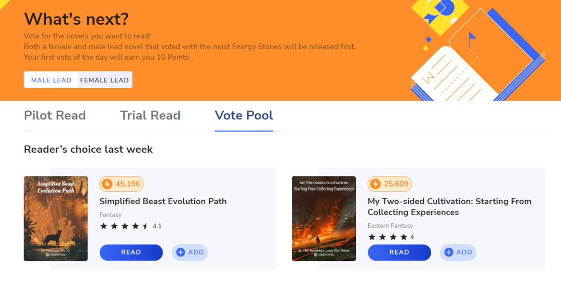561x283 pixels.
Task: Open the Pilot Read tab
Action: pyautogui.click(x=55, y=116)
